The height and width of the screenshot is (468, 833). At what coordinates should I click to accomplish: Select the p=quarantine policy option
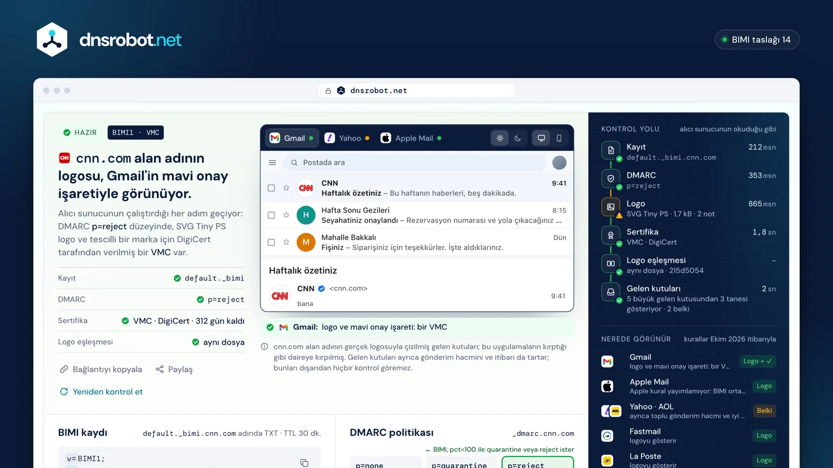tap(461, 463)
